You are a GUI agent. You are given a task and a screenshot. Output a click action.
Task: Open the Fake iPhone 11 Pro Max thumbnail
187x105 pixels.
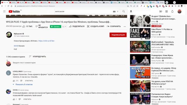click(140, 34)
